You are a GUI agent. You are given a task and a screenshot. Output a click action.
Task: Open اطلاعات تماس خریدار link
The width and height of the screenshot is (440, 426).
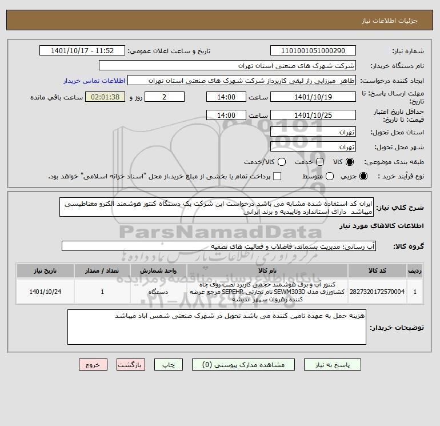click(94, 81)
